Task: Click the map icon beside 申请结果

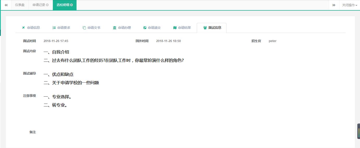Action: click(x=175, y=28)
